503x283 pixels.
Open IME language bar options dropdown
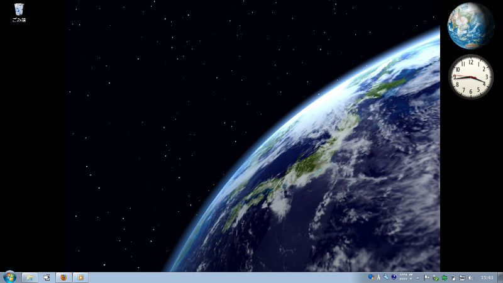pos(411,279)
